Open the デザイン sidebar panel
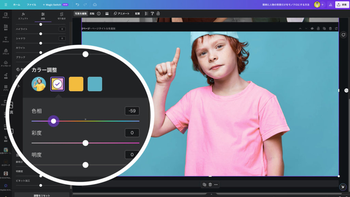This screenshot has height=197, width=350. (x=6, y=15)
